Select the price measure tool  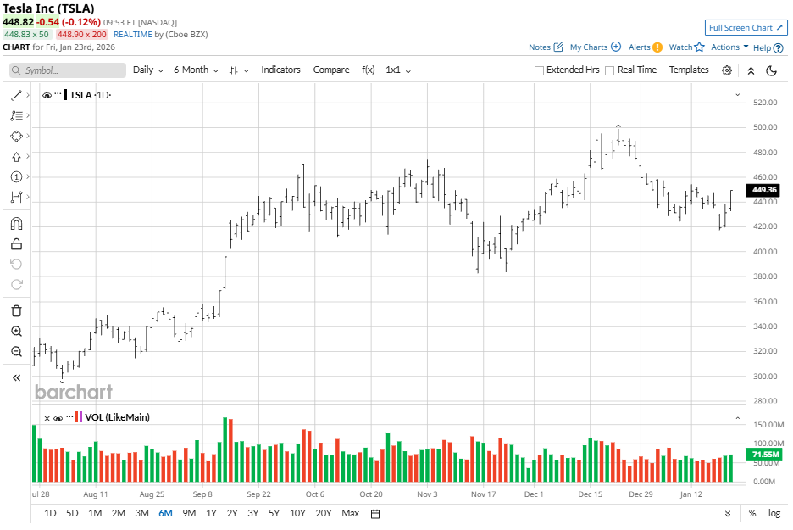pyautogui.click(x=16, y=197)
